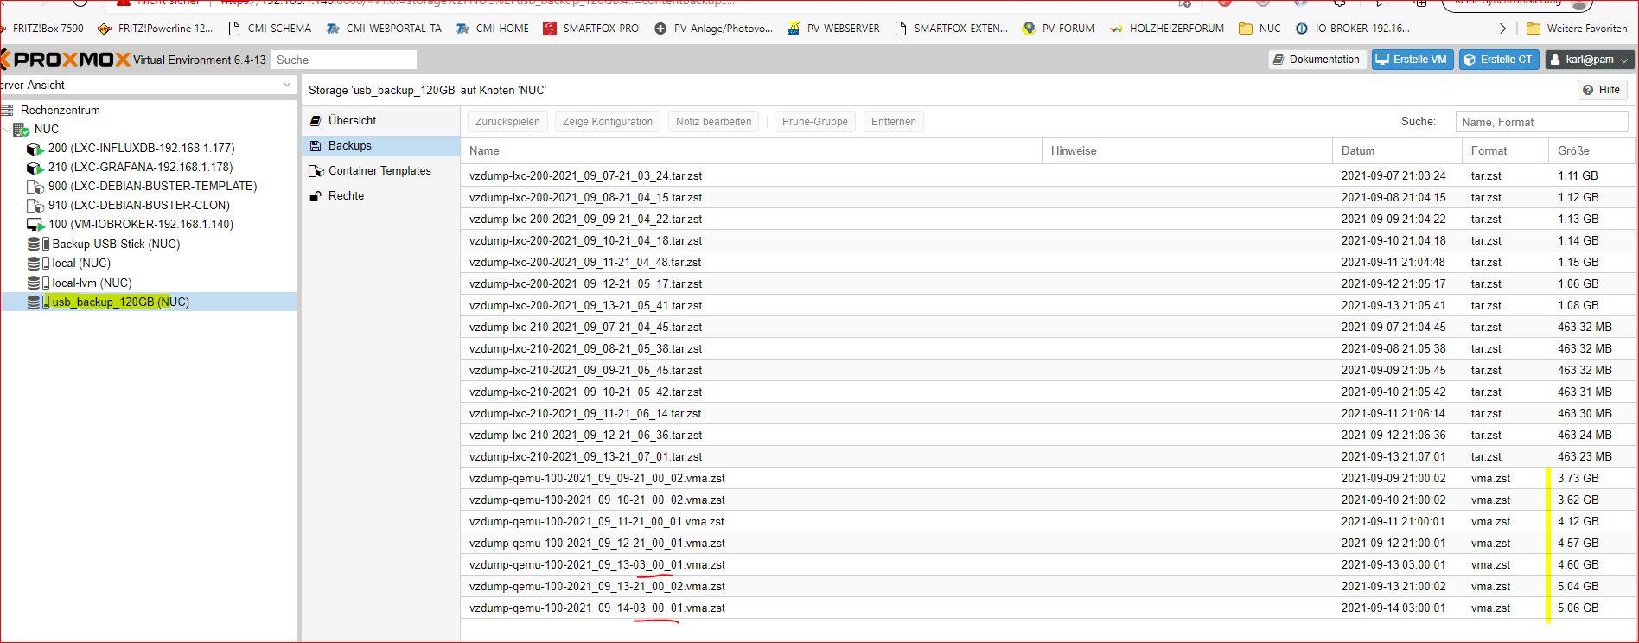The height and width of the screenshot is (643, 1639).
Task: Open the CMI-SCHEMA bookmark
Action: (x=270, y=29)
